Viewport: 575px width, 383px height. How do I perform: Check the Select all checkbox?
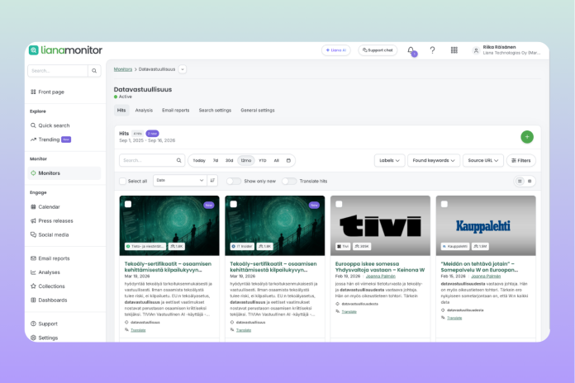click(x=123, y=181)
